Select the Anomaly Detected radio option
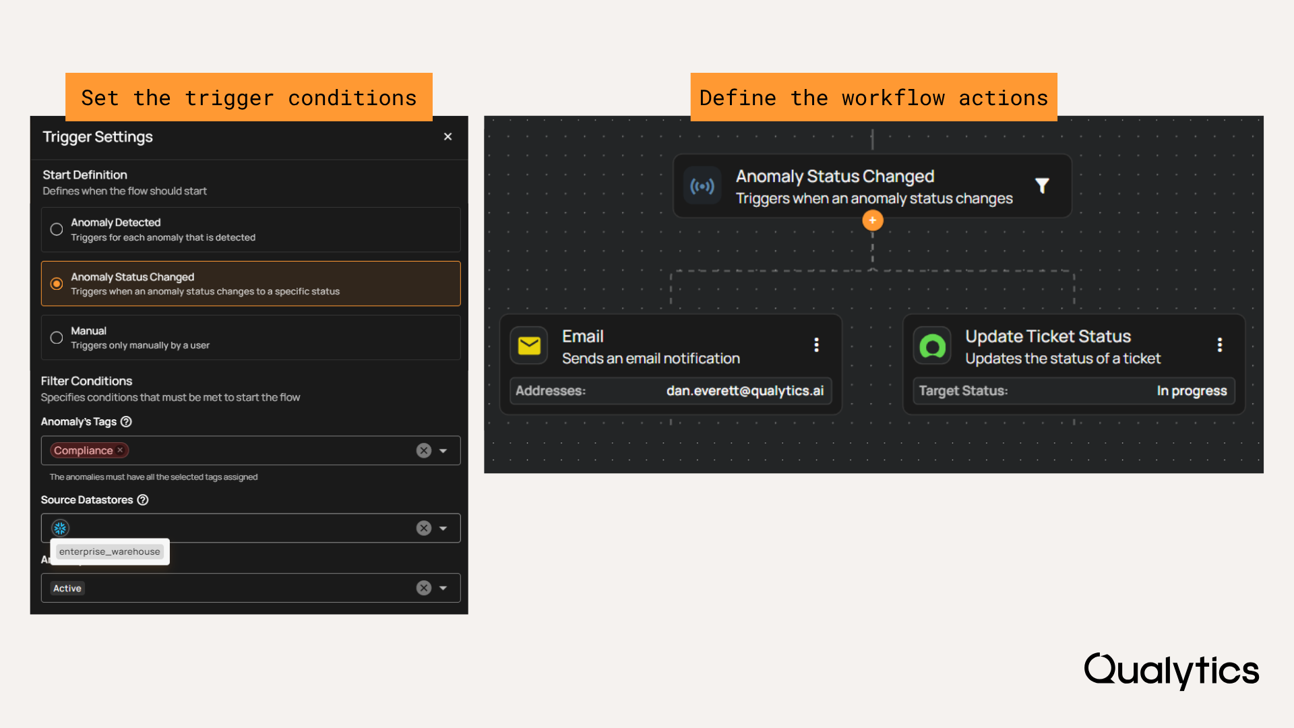The image size is (1294, 728). point(57,229)
